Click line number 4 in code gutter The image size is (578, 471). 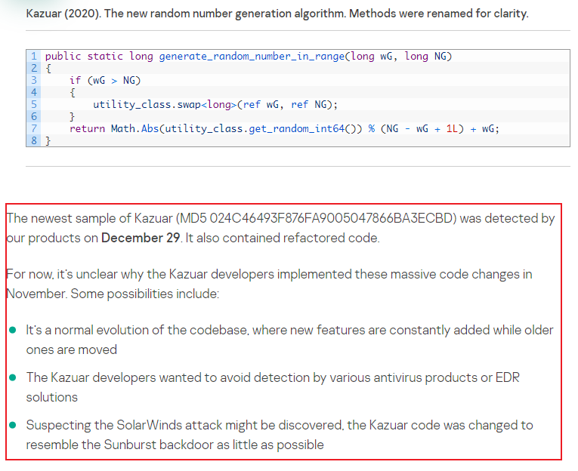tap(34, 92)
